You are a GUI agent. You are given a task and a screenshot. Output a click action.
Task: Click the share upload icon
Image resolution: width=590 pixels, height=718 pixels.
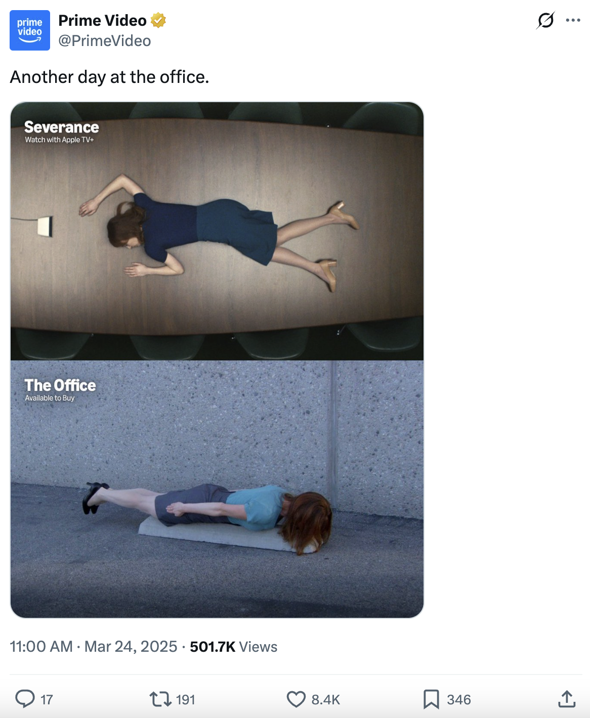(567, 699)
